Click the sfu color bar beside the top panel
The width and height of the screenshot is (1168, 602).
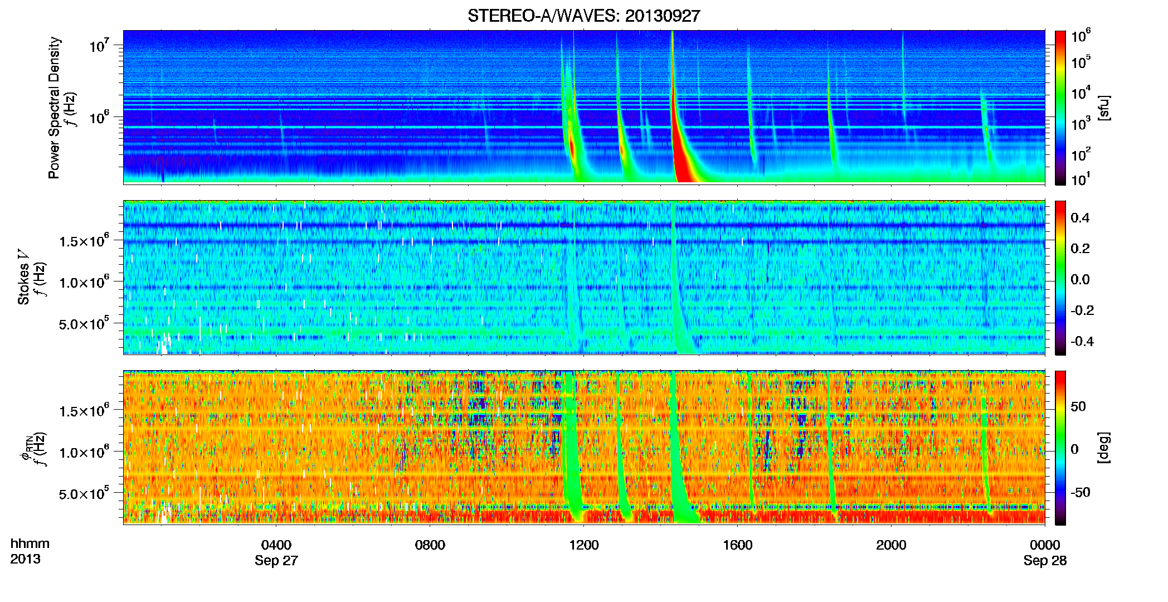[x=1060, y=108]
